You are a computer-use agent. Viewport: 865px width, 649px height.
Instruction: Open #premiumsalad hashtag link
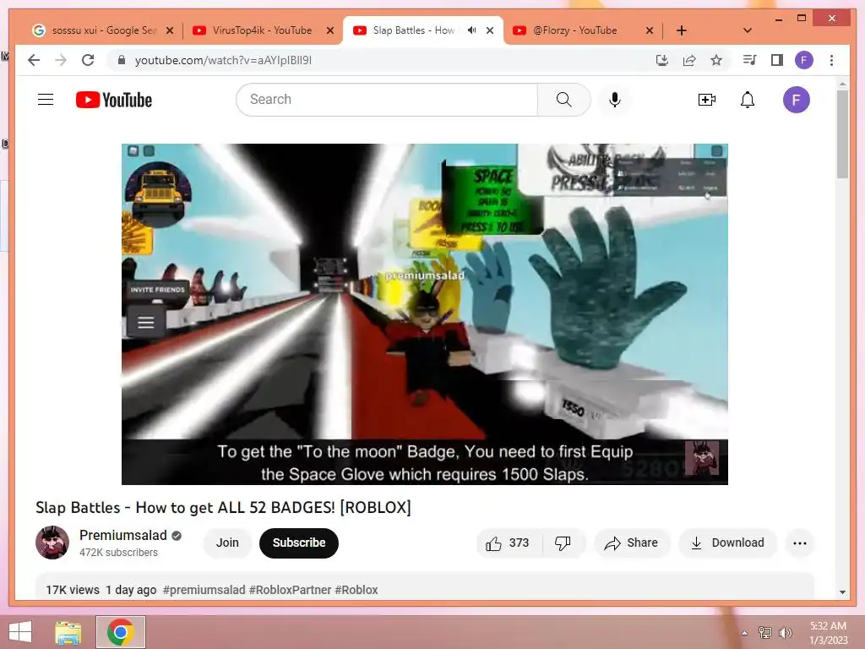(204, 590)
